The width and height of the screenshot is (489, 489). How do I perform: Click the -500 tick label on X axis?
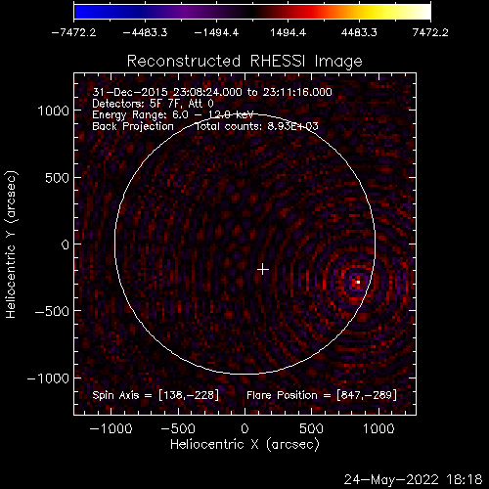(178, 428)
